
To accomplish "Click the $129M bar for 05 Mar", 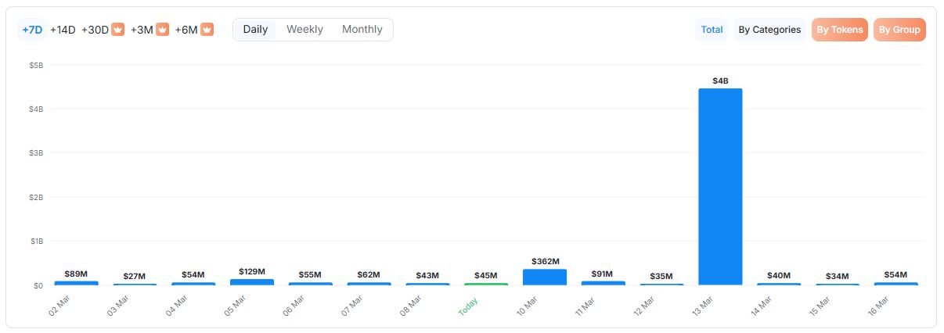I will tap(252, 281).
